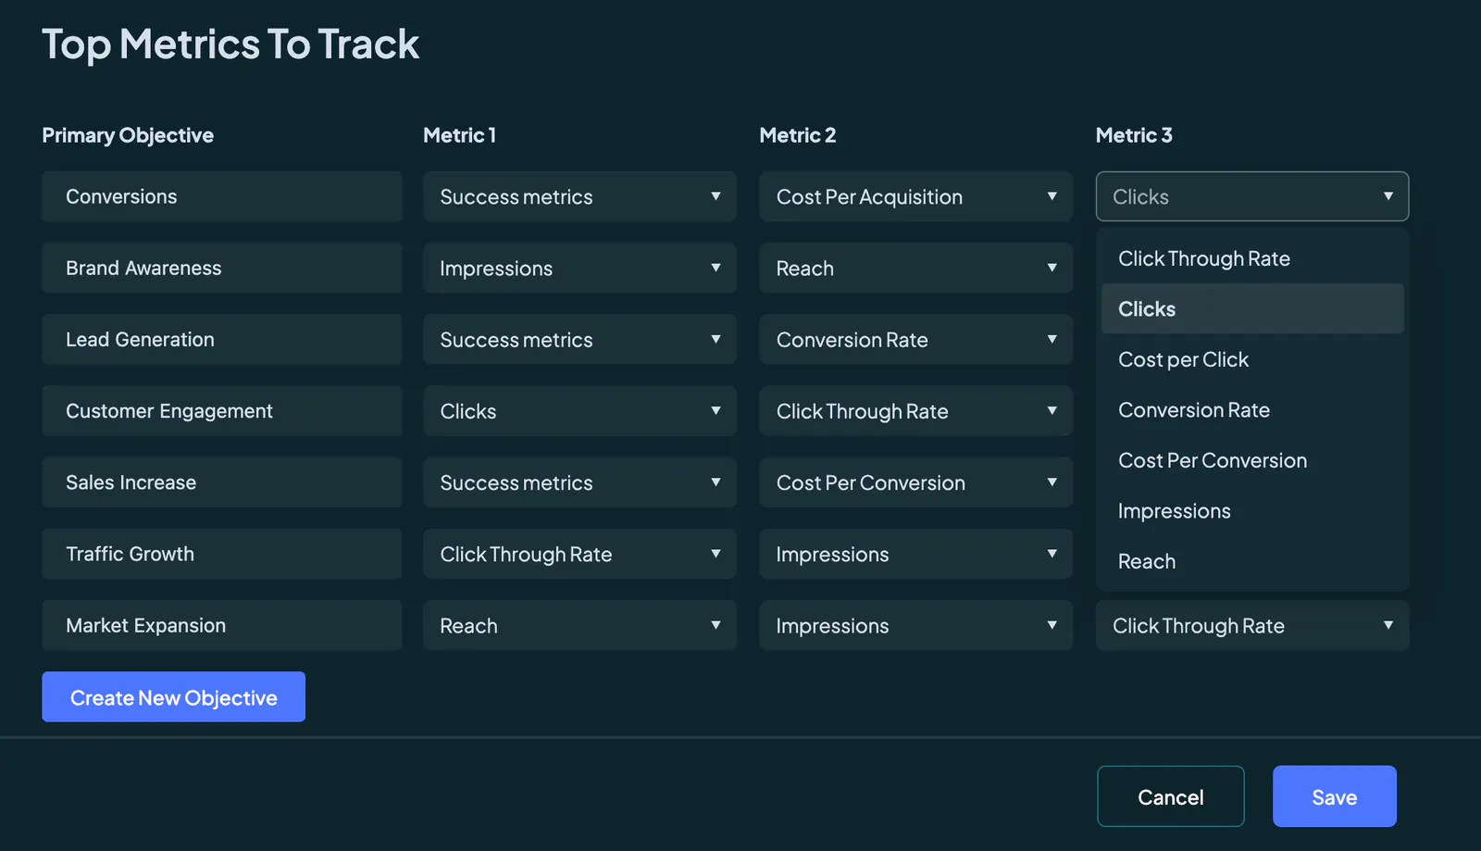This screenshot has height=851, width=1481.
Task: Select the Market Expansion objective field
Action: point(222,625)
